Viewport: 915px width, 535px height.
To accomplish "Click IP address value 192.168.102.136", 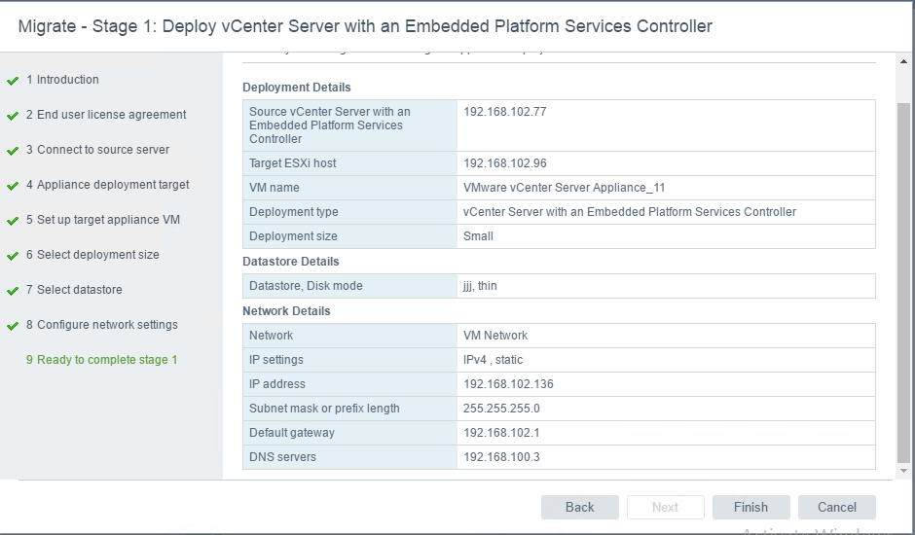I will click(508, 384).
